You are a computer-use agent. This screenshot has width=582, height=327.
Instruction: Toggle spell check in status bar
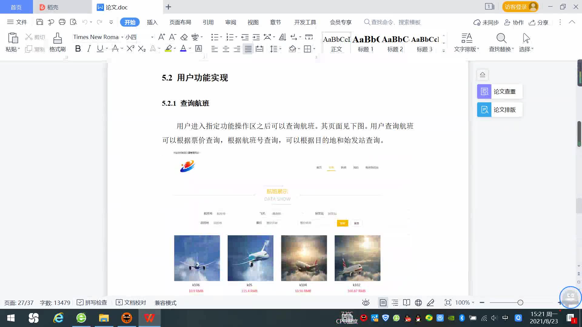pos(92,303)
